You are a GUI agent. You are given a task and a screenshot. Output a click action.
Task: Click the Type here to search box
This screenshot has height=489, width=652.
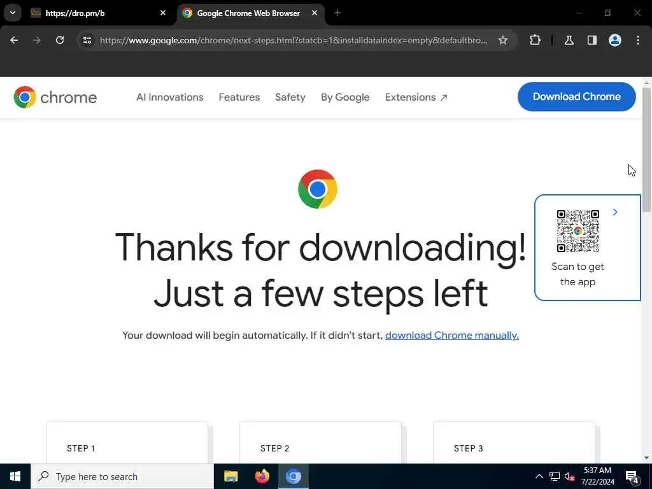pyautogui.click(x=122, y=476)
